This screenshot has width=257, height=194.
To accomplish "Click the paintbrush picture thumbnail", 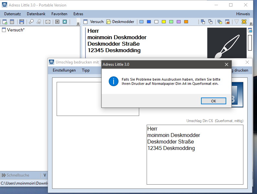I will pos(227,43).
